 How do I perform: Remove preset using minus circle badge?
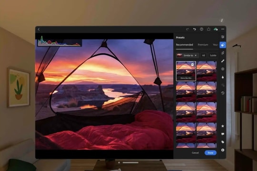tap(192, 65)
